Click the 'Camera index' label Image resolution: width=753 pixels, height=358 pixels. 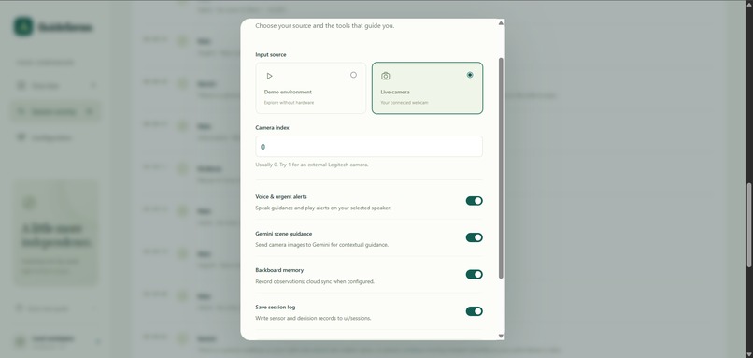[272, 128]
